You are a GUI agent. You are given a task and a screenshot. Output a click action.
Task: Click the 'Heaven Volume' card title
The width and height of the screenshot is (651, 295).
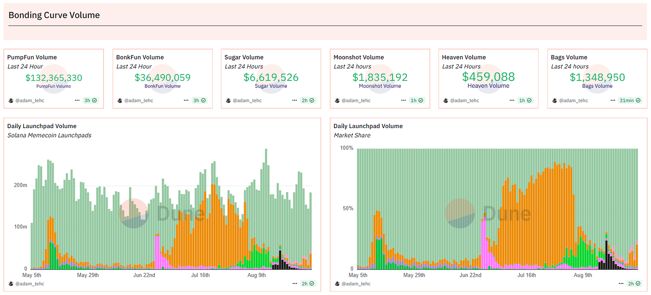[x=464, y=57]
